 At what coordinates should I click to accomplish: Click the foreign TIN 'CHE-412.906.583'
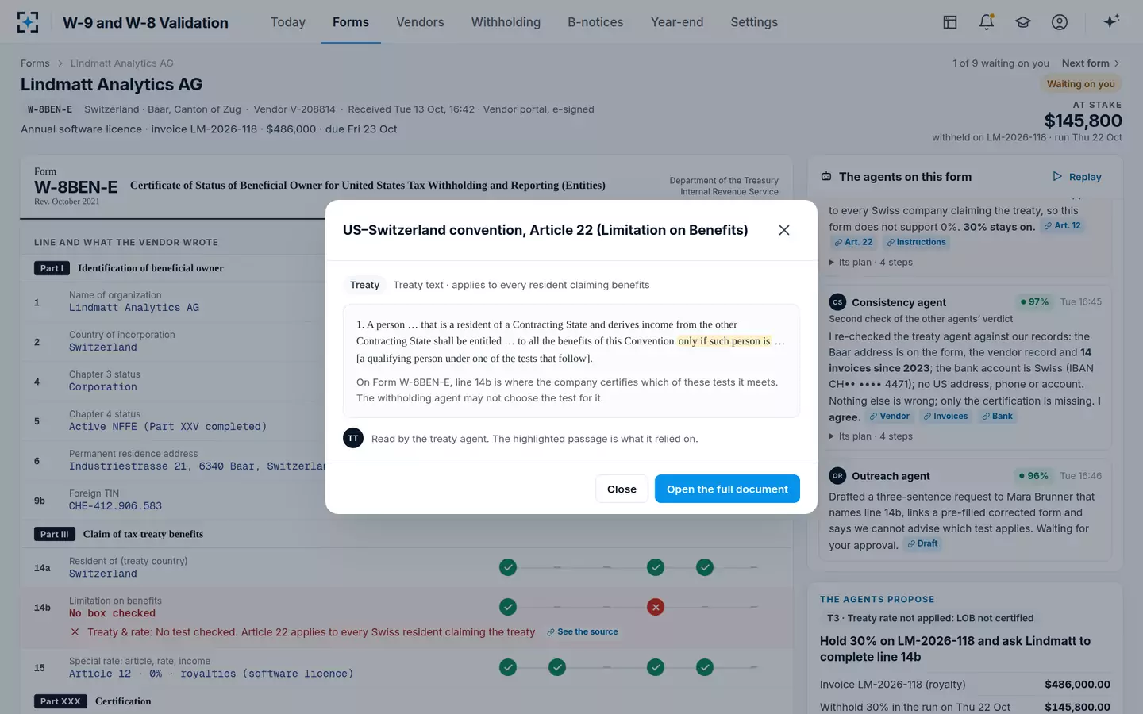(x=115, y=506)
